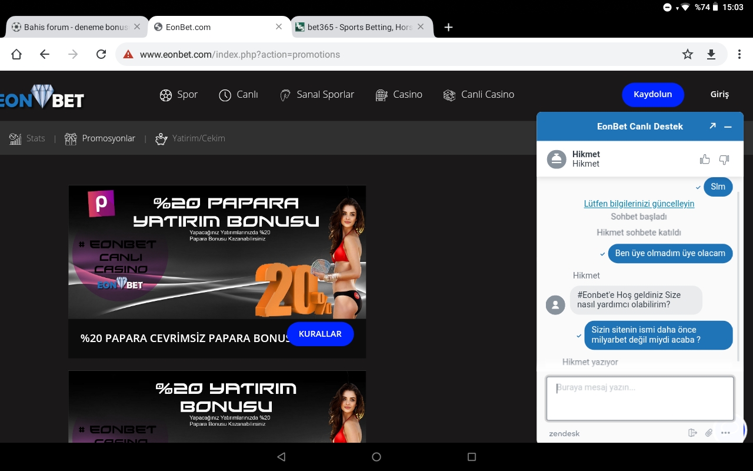
Task: Close the Bahis forum tab
Action: point(137,26)
